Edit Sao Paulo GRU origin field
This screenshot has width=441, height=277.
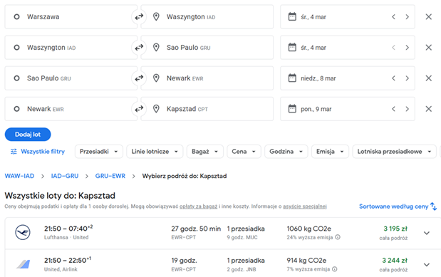pyautogui.click(x=71, y=78)
